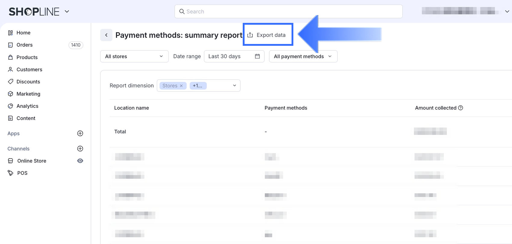The width and height of the screenshot is (512, 244).
Task: Open Analytics in the sidebar
Action: click(x=27, y=106)
